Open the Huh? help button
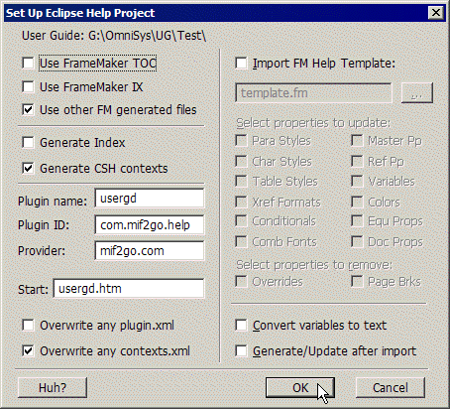 tap(53, 387)
